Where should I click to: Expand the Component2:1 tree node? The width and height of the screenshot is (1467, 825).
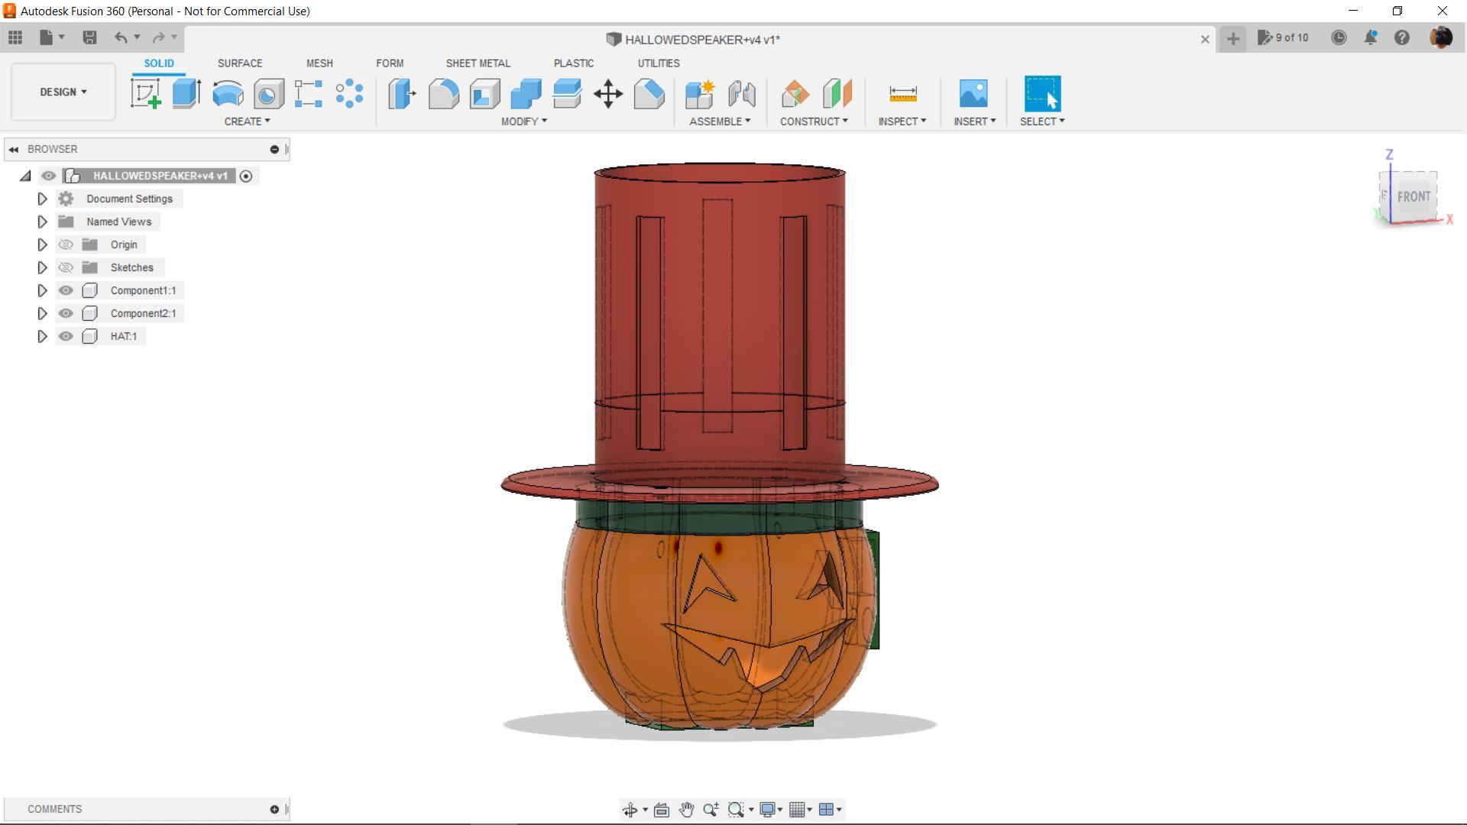point(42,313)
